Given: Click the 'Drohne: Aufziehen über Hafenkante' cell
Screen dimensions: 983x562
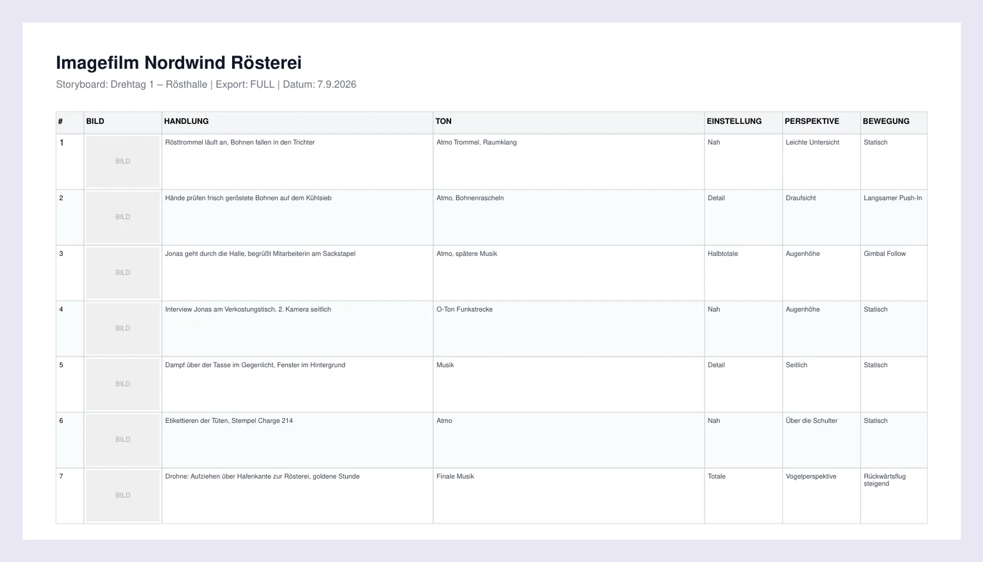Looking at the screenshot, I should click(x=297, y=495).
